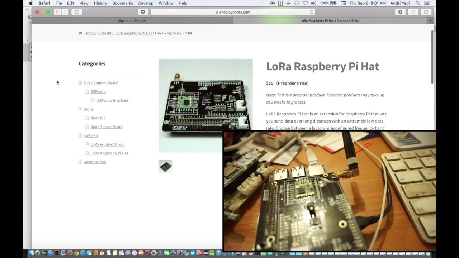Open the View menu

point(84,3)
